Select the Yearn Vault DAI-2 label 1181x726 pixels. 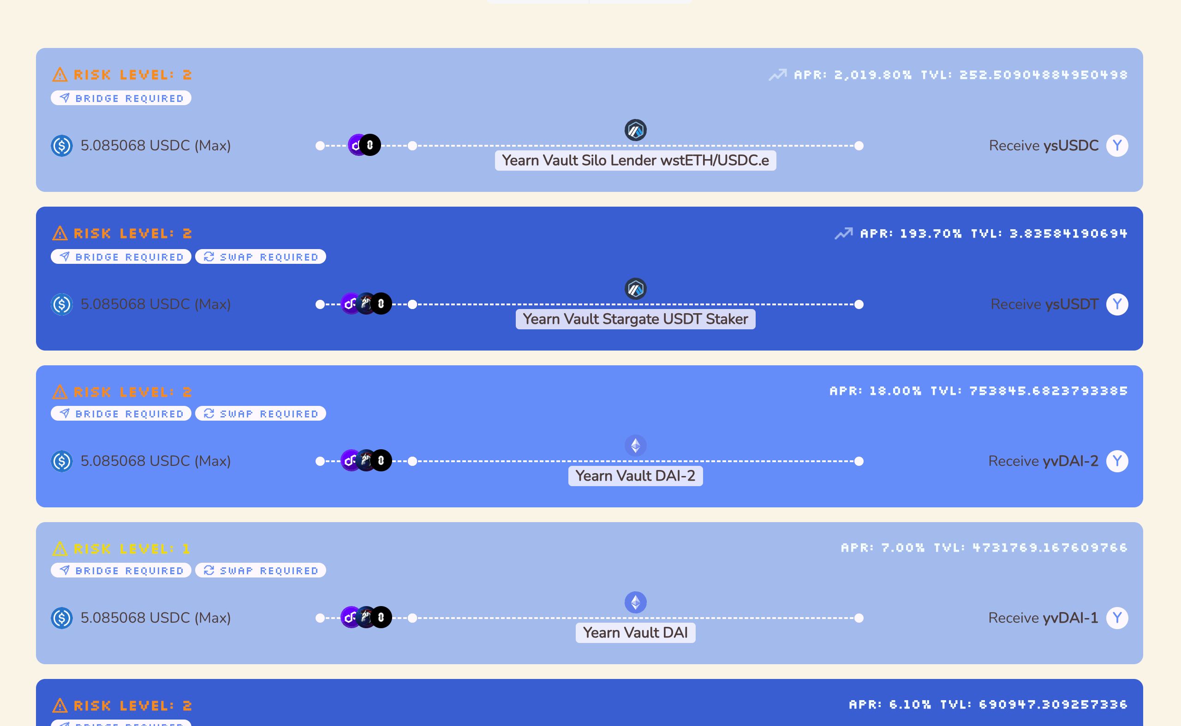(635, 476)
